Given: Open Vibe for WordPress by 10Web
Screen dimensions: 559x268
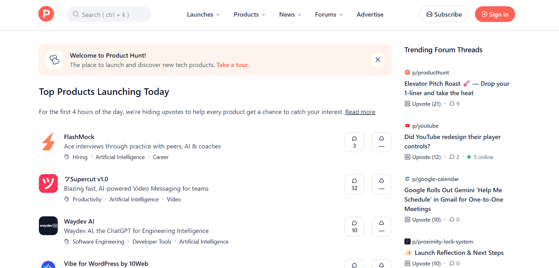Looking at the screenshot, I should pos(106,264).
